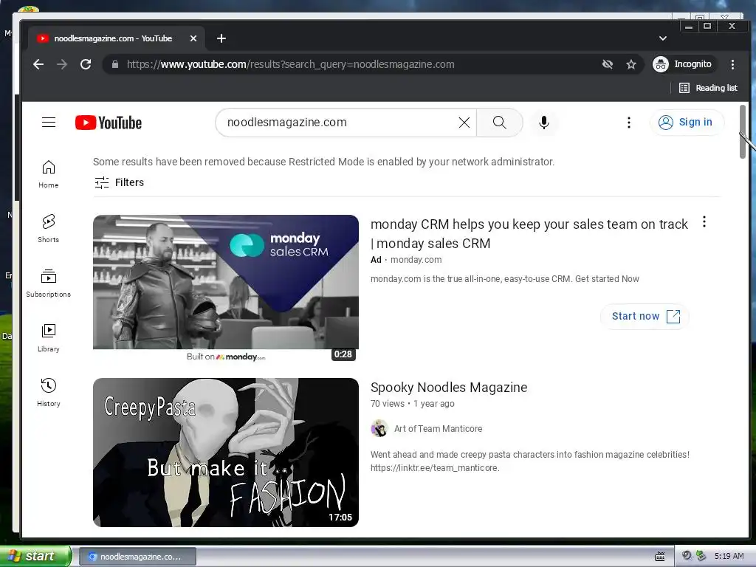Open Shorts in sidebar
Viewport: 756px width, 567px height.
tap(49, 229)
